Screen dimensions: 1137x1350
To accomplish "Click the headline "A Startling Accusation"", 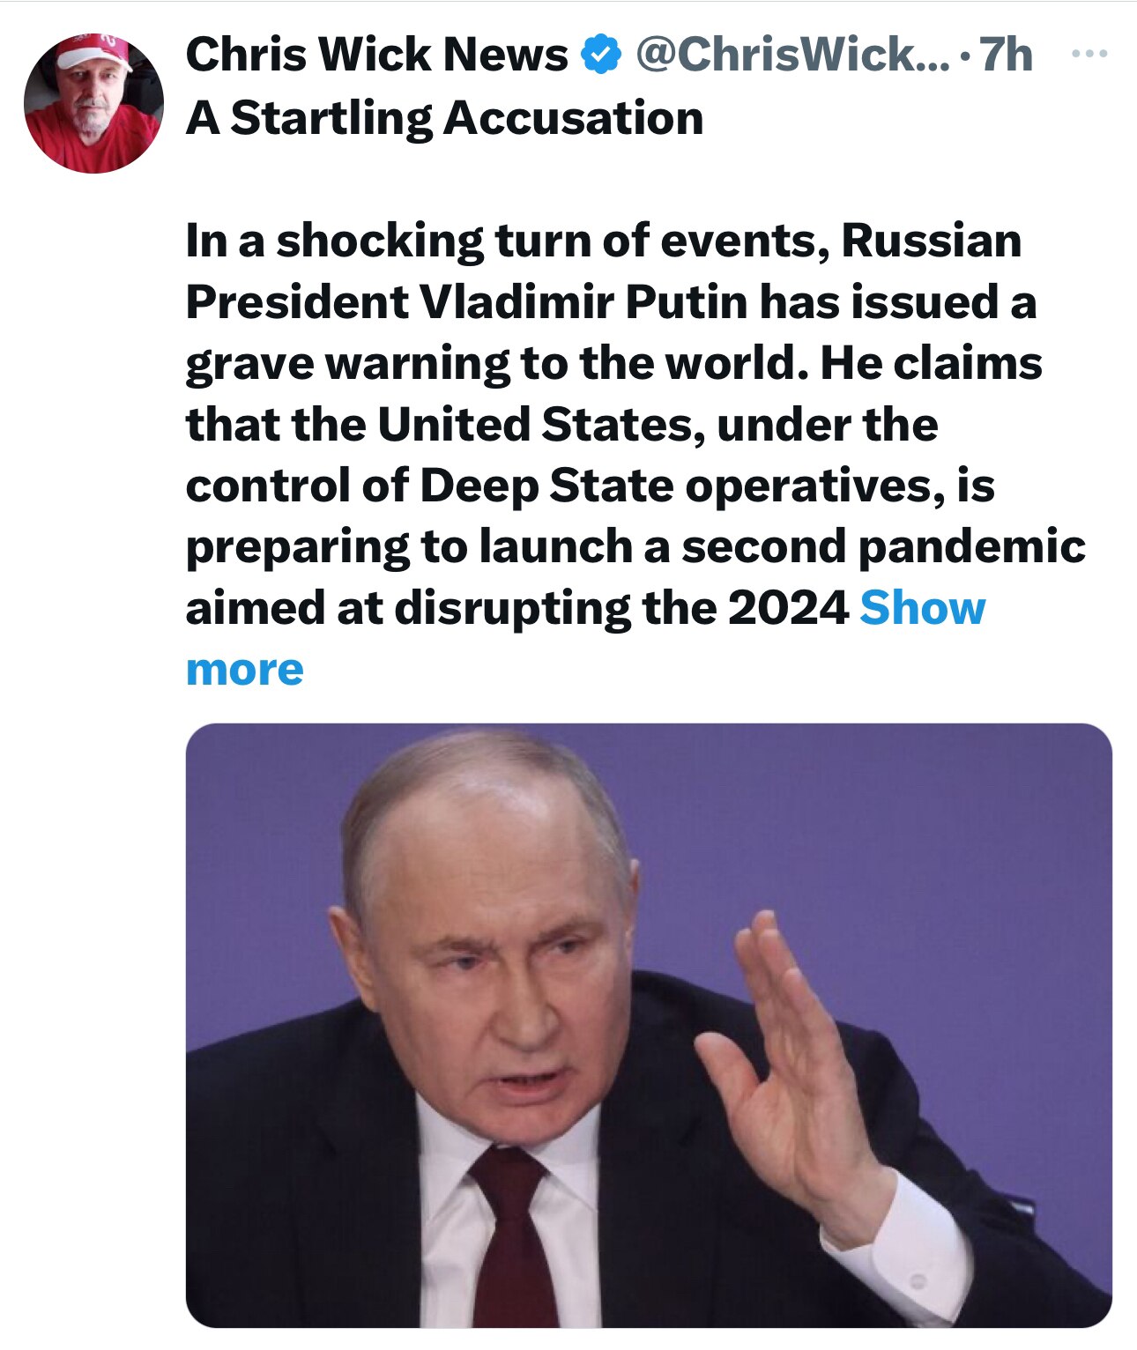I will point(445,116).
